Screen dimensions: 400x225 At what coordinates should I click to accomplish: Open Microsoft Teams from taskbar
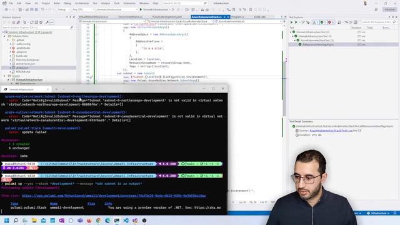80,221
